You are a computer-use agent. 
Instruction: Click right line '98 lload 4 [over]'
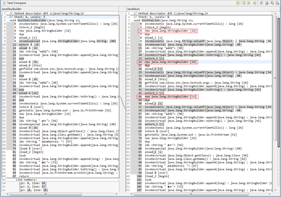pos(153,173)
